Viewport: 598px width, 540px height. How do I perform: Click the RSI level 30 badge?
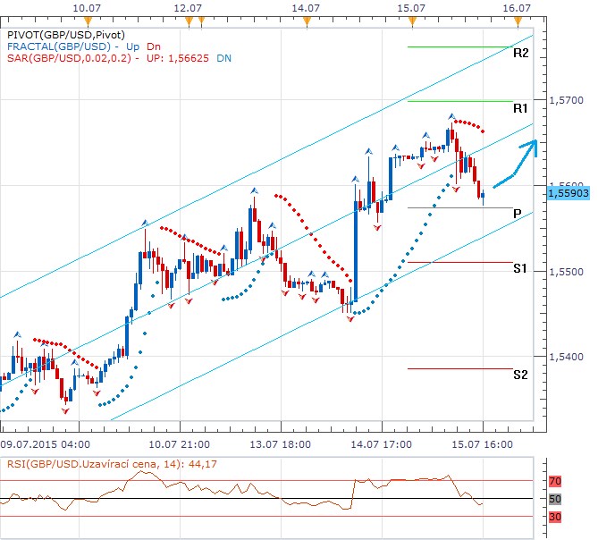click(x=553, y=516)
